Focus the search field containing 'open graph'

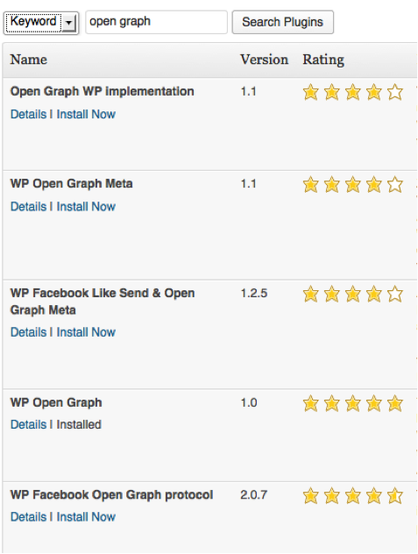[x=156, y=22]
